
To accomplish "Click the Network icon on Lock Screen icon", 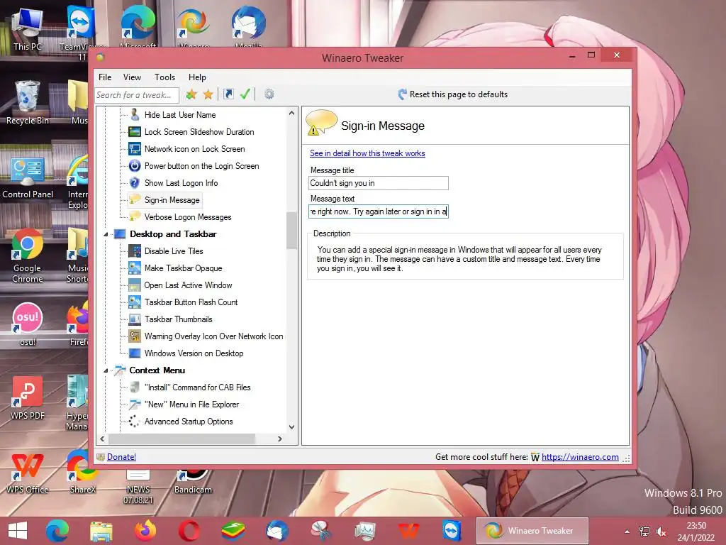I will tap(135, 149).
